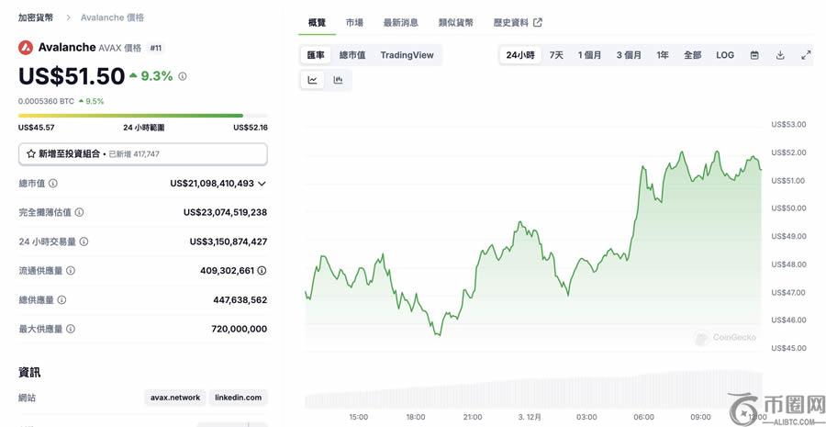Select TradingView chart mode
Viewport: 826px width, 427px height.
click(x=407, y=55)
